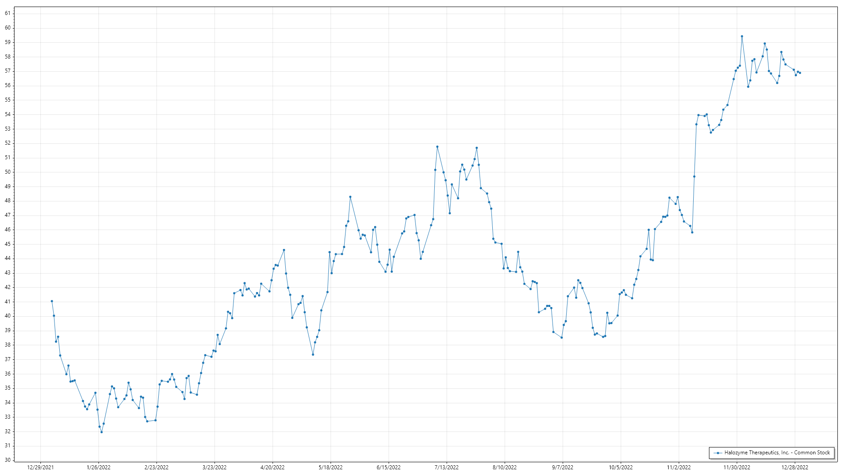Screen dimensions: 844x475
Task: Click the July peak point near 51.8
Action: pyautogui.click(x=437, y=147)
